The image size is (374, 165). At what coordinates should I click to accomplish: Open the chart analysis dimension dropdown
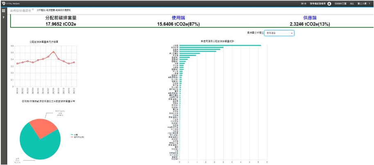click(279, 33)
